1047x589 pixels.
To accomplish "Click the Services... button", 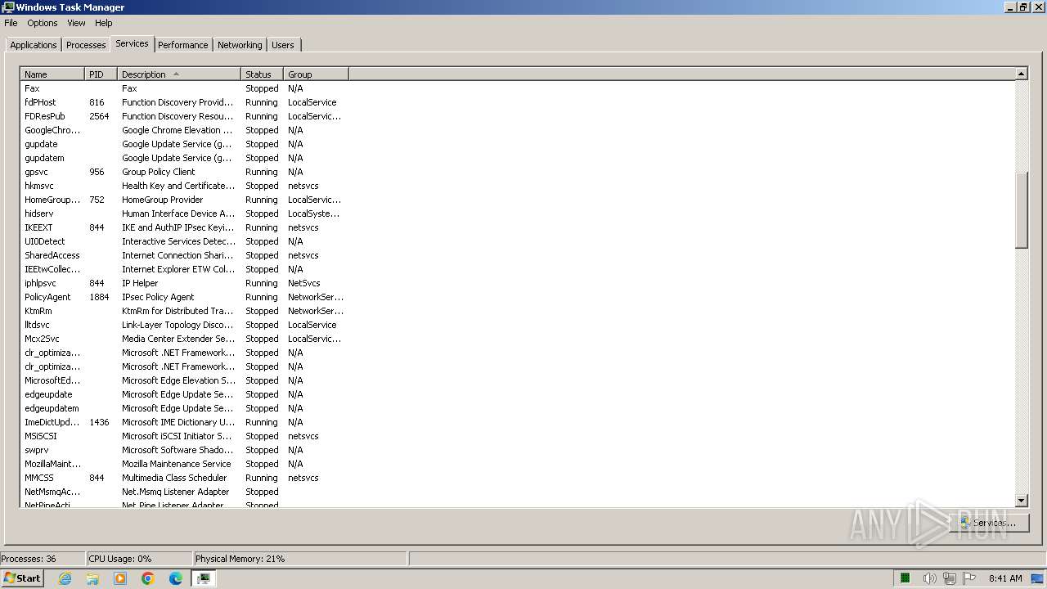I will pyautogui.click(x=989, y=523).
